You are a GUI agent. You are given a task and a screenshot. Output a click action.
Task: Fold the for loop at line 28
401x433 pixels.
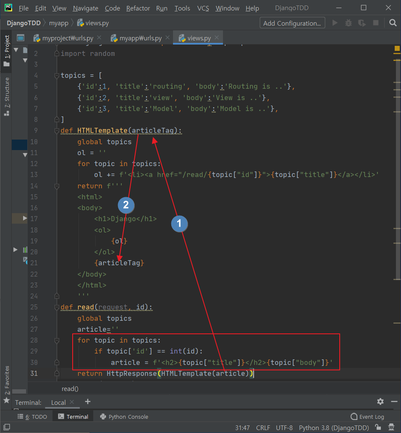tap(57, 341)
